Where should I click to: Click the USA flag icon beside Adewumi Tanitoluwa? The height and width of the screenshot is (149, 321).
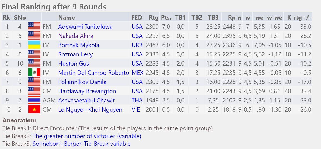pos(34,27)
